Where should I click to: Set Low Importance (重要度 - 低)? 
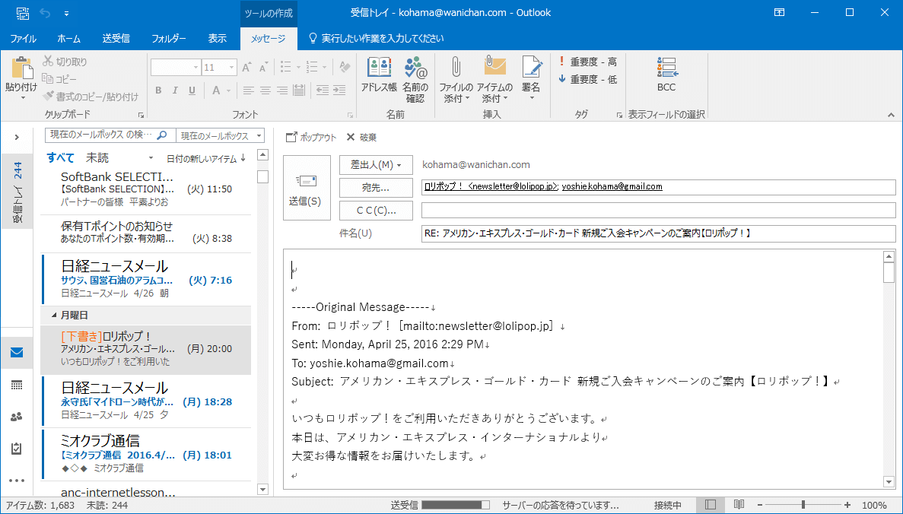(587, 79)
